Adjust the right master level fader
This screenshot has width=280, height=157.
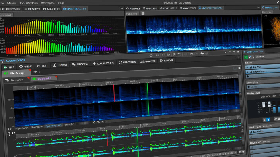pos(269,104)
